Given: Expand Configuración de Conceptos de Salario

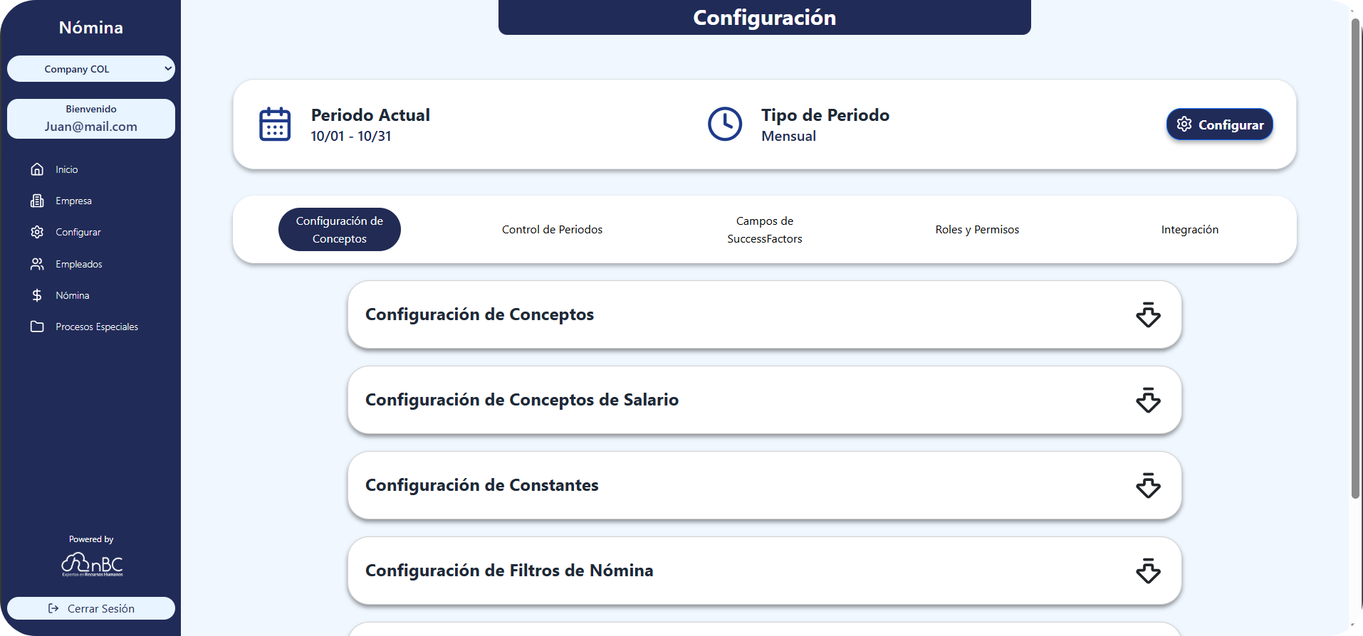Looking at the screenshot, I should tap(1148, 400).
